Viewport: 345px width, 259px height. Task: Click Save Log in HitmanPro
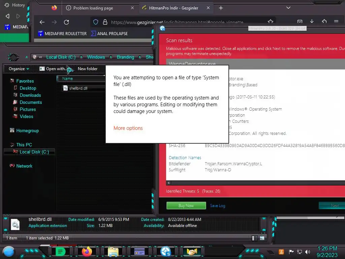click(x=218, y=205)
